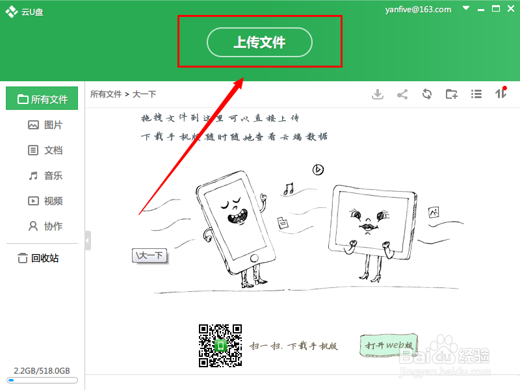The image size is (520, 390).
Task: Click the 上传文件 upload button
Action: pos(259,41)
